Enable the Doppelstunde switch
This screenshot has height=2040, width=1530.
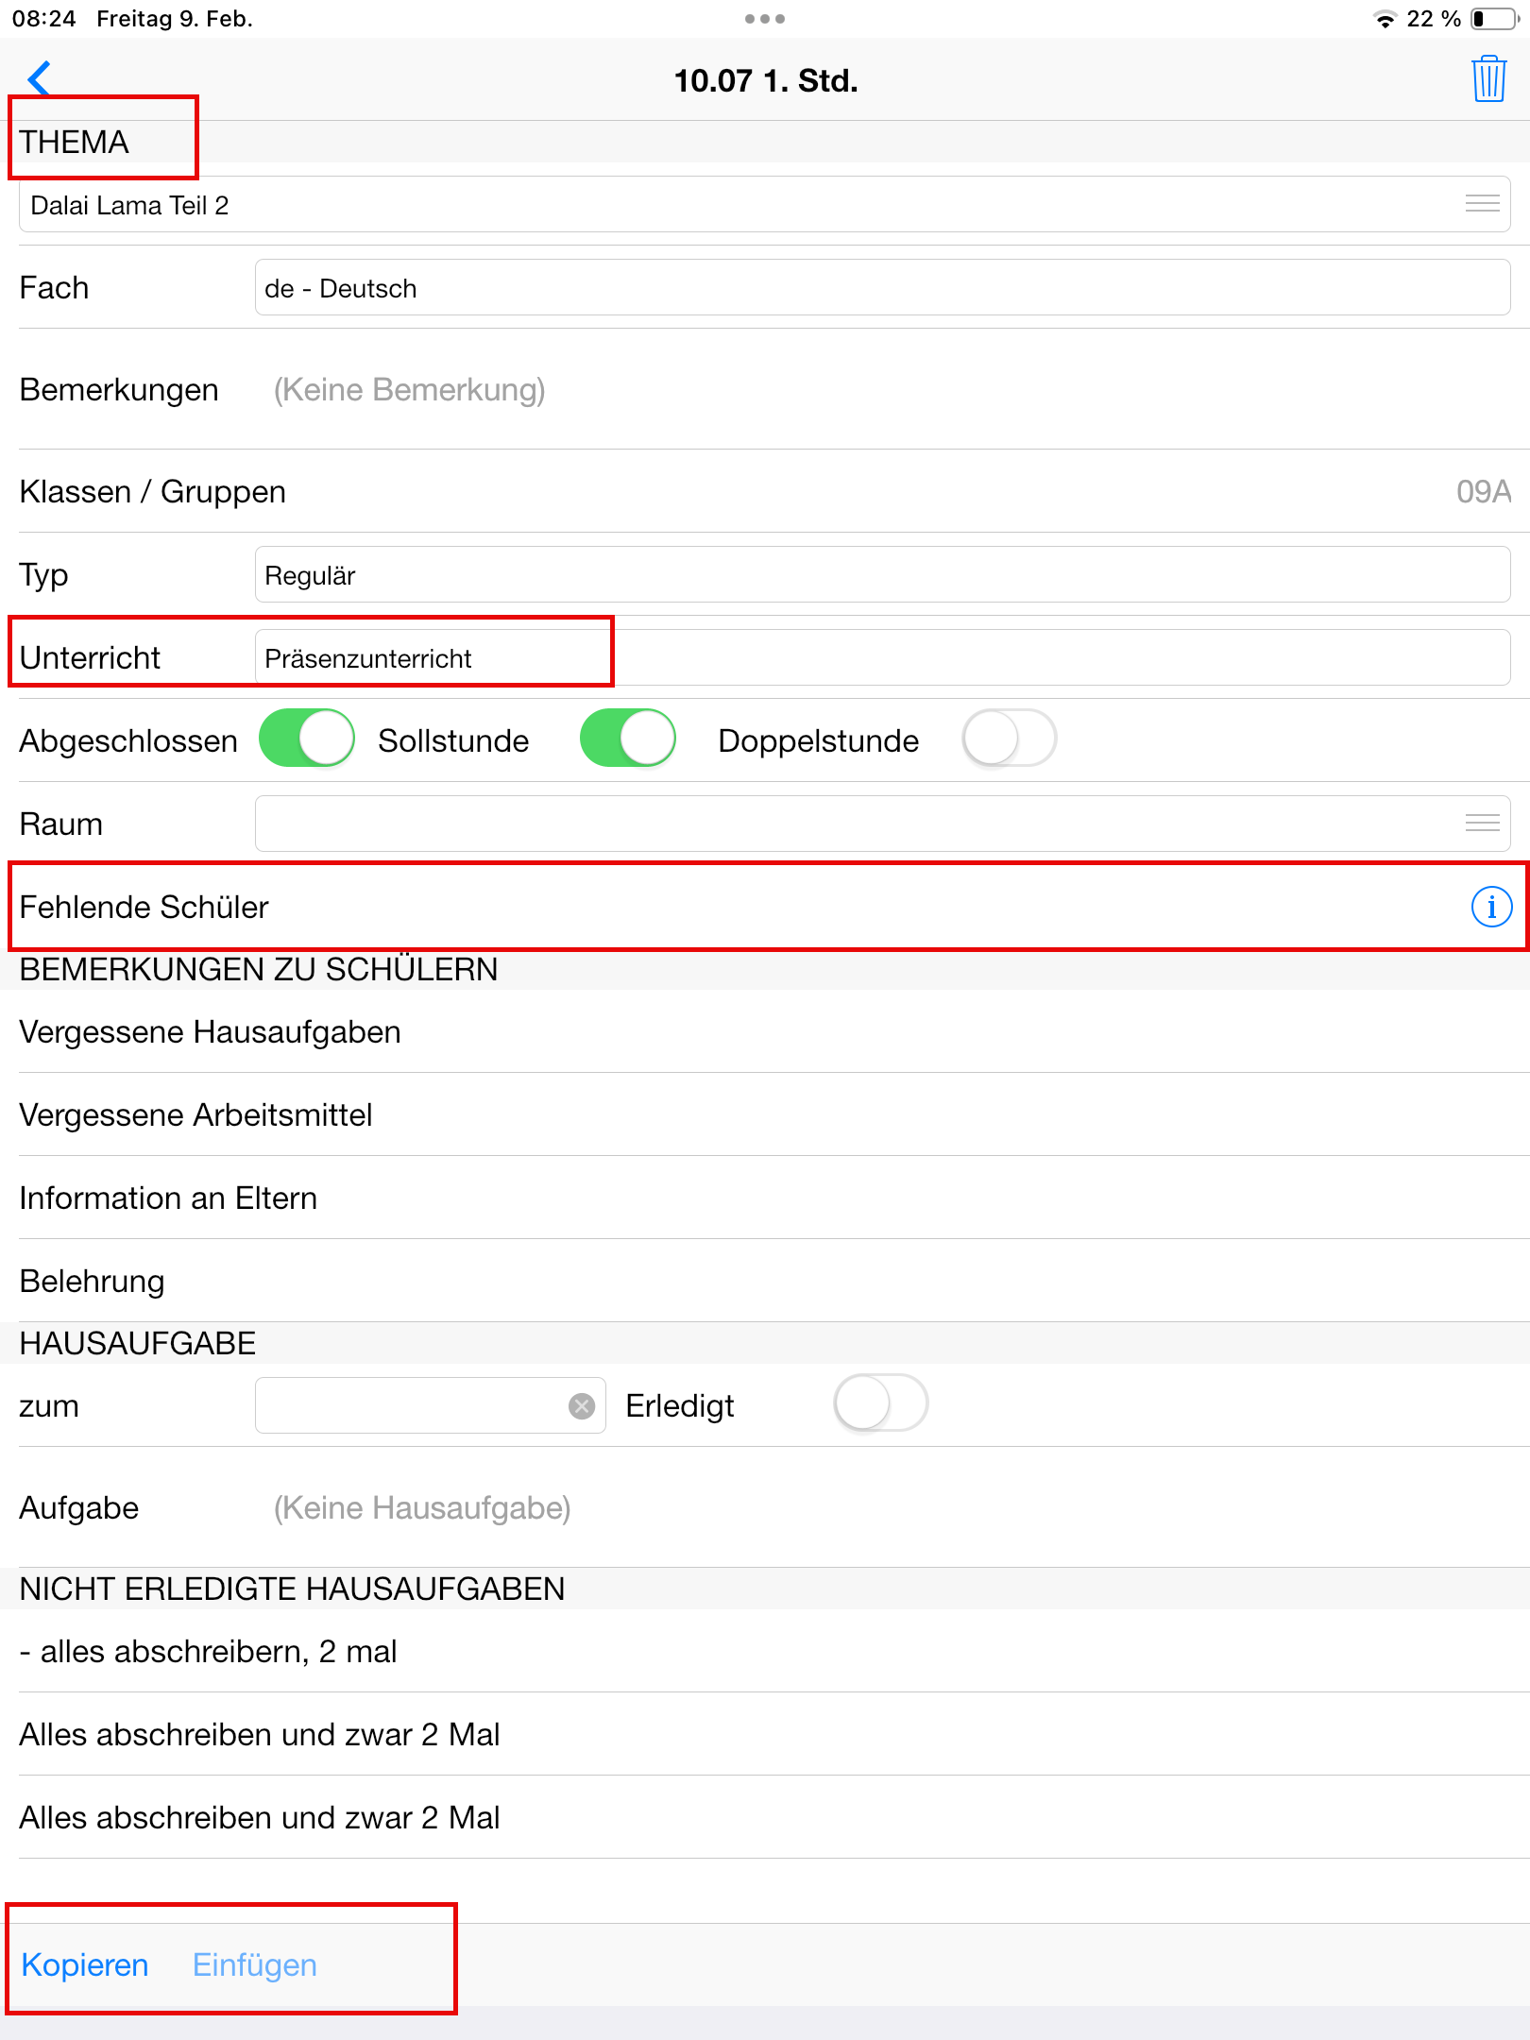[x=1009, y=739]
